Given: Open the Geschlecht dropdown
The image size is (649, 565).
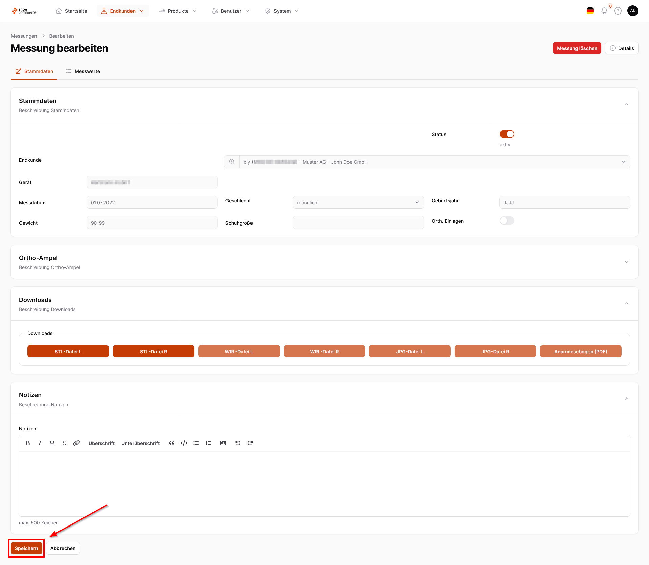Looking at the screenshot, I should [x=358, y=202].
